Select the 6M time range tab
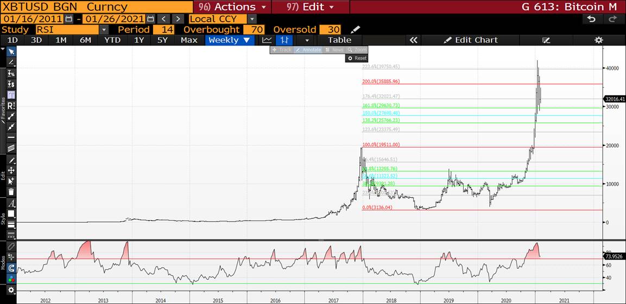Viewport: 626px width, 304px height. coord(85,40)
